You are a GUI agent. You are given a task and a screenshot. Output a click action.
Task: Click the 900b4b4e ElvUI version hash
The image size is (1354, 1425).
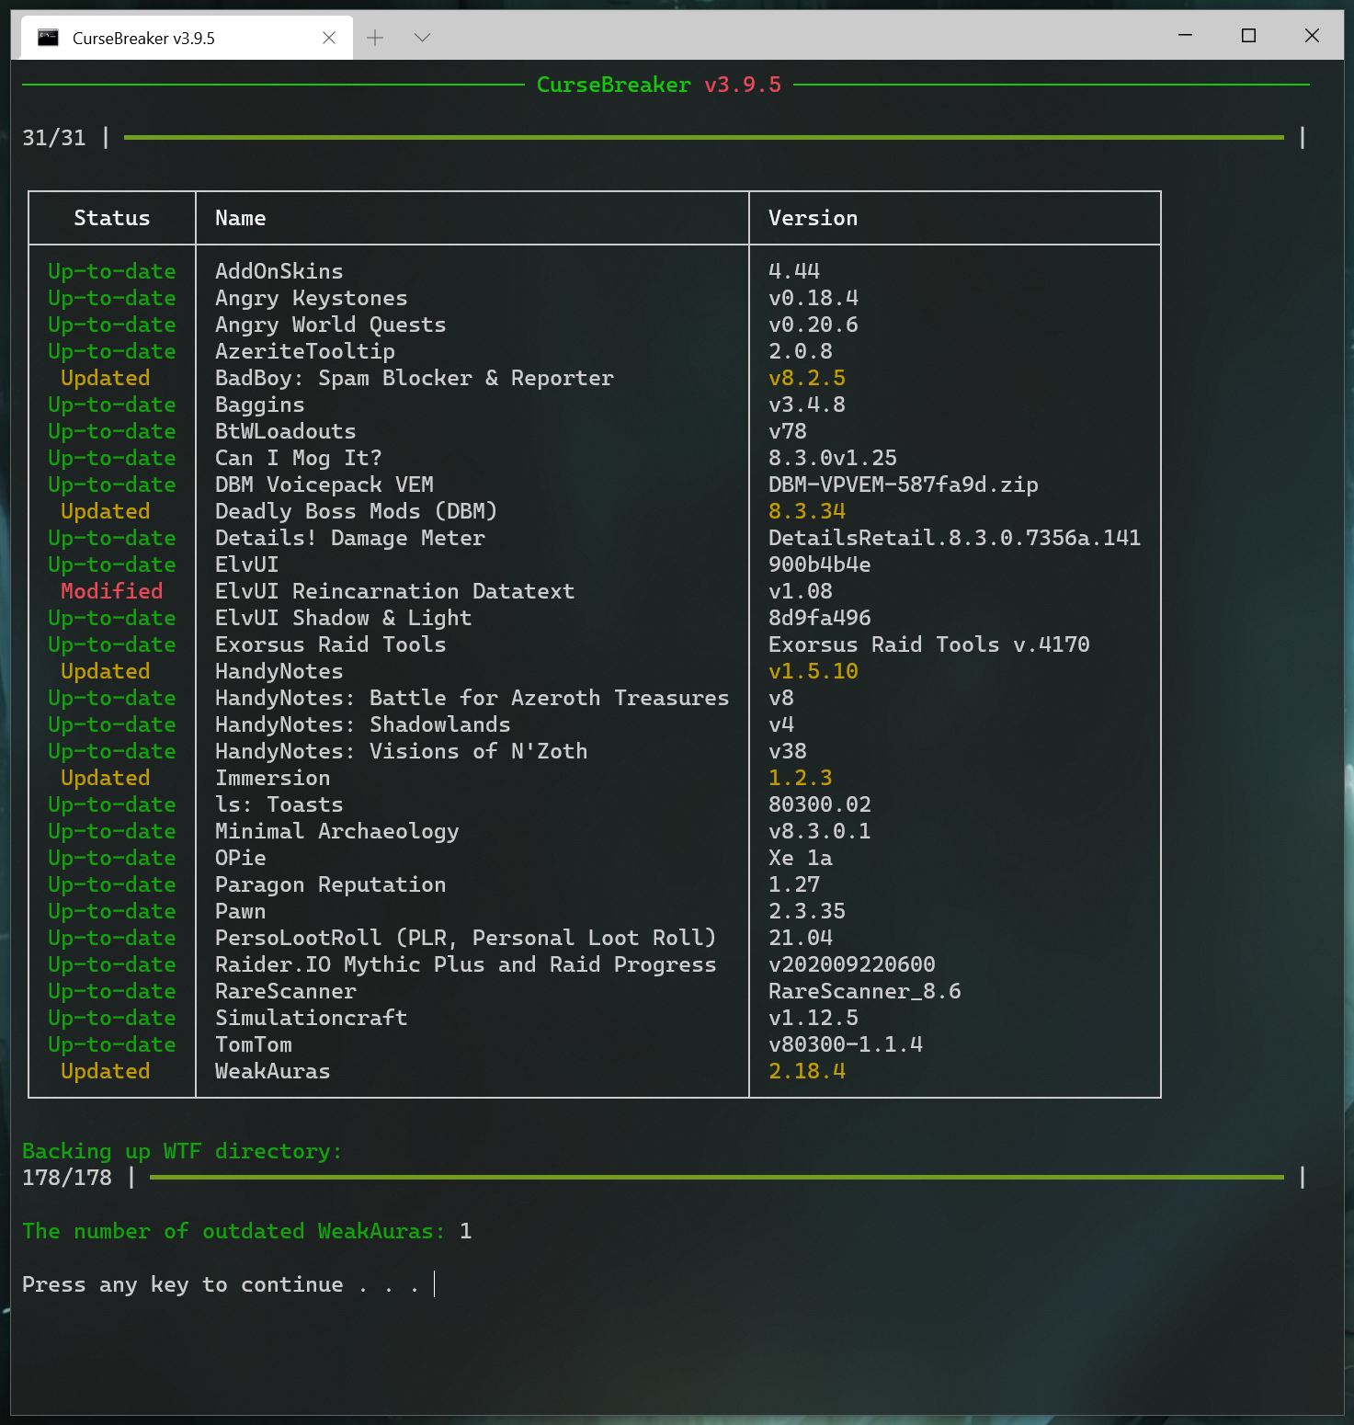click(820, 564)
